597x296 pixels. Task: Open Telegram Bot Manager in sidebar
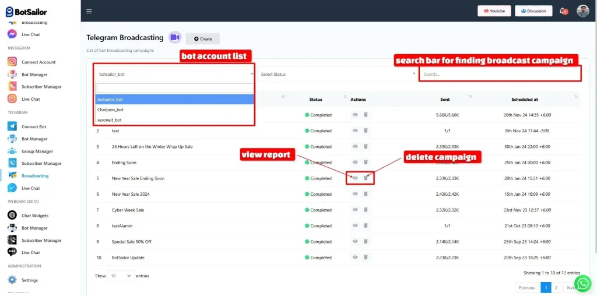tap(34, 139)
